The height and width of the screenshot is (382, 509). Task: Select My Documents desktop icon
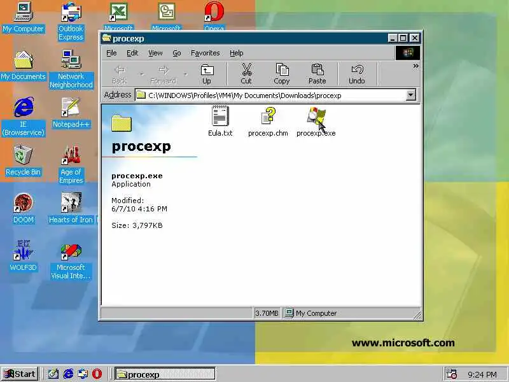coord(23,66)
